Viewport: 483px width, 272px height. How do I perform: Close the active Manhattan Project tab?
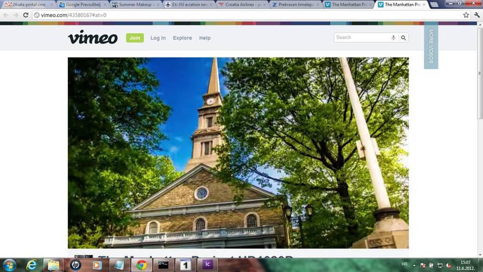[424, 5]
